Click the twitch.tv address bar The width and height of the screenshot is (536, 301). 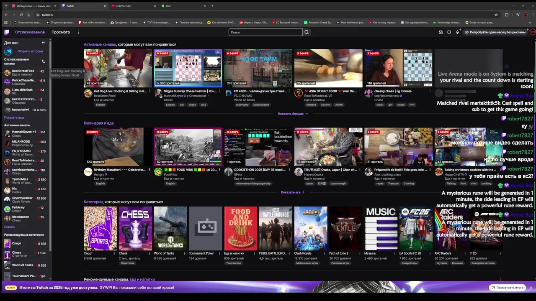266,15
